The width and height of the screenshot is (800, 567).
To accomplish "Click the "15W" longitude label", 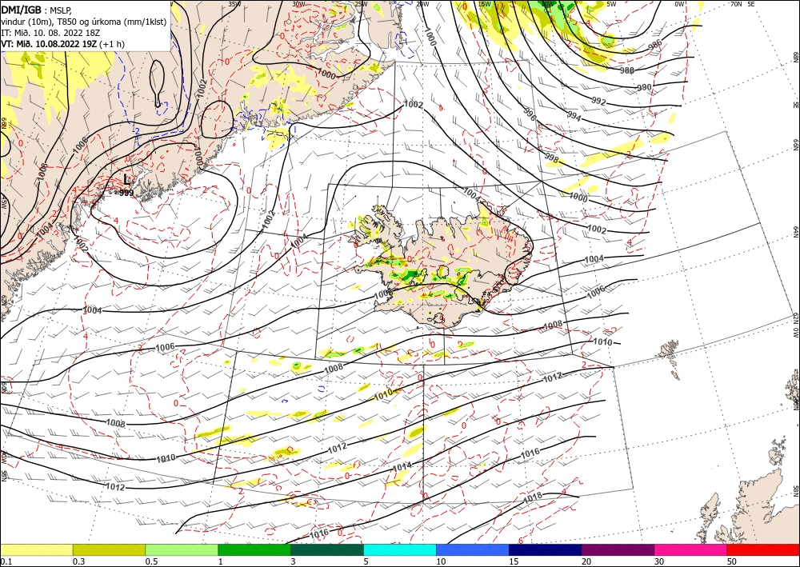I will (x=484, y=4).
